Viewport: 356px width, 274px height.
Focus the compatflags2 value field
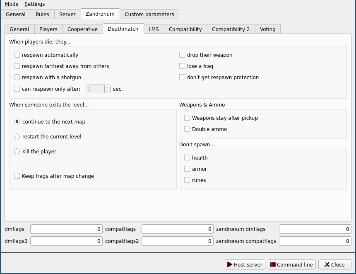pos(177,241)
